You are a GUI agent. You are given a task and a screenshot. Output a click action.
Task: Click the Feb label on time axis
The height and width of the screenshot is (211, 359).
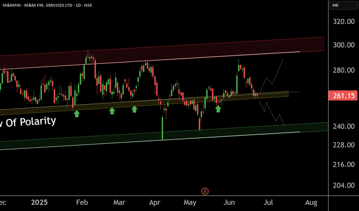pos(82,202)
